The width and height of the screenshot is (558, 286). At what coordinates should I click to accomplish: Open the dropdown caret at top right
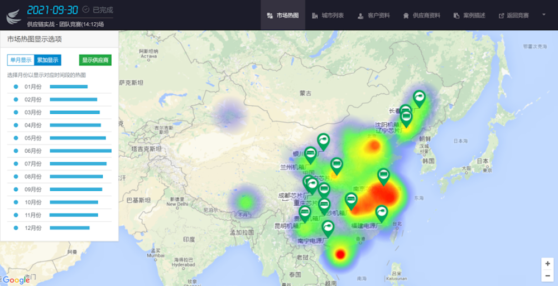pyautogui.click(x=543, y=15)
